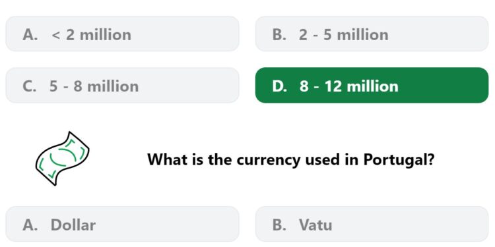Click the letter A beside < 2 million
The height and width of the screenshot is (247, 495).
point(30,35)
